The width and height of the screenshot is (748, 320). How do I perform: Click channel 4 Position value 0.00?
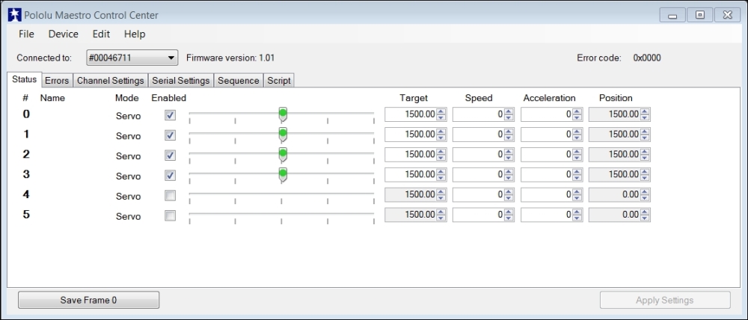point(631,194)
